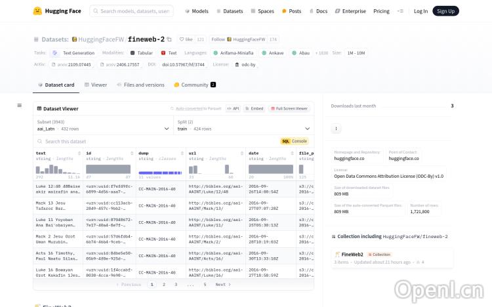Launch the Full Screen Viewer
The image size is (492, 307).
[x=289, y=108]
